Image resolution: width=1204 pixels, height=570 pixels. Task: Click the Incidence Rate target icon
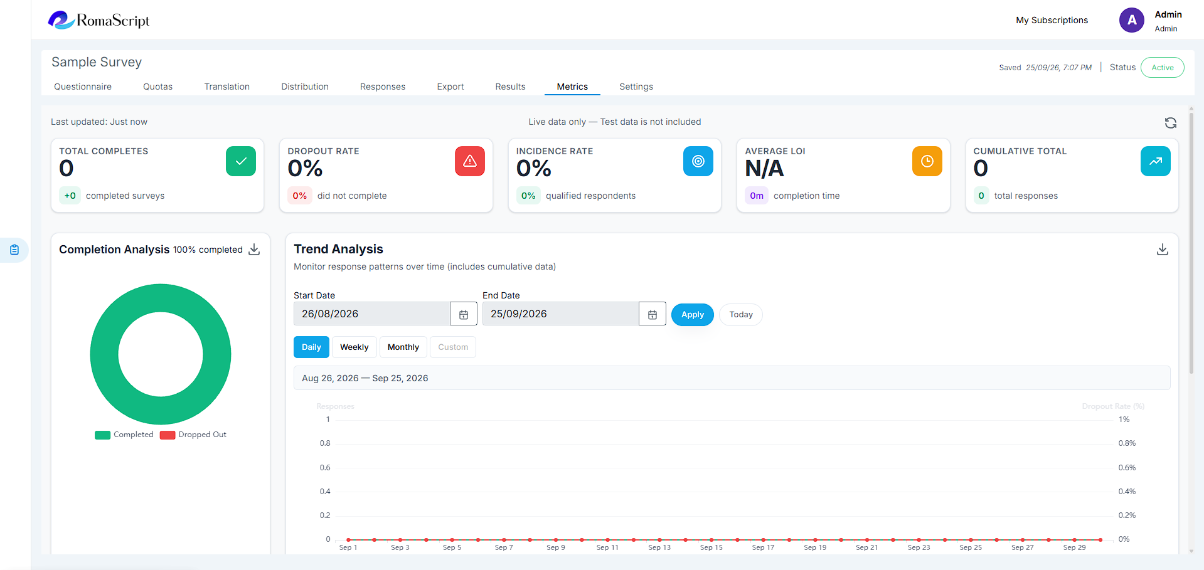698,161
